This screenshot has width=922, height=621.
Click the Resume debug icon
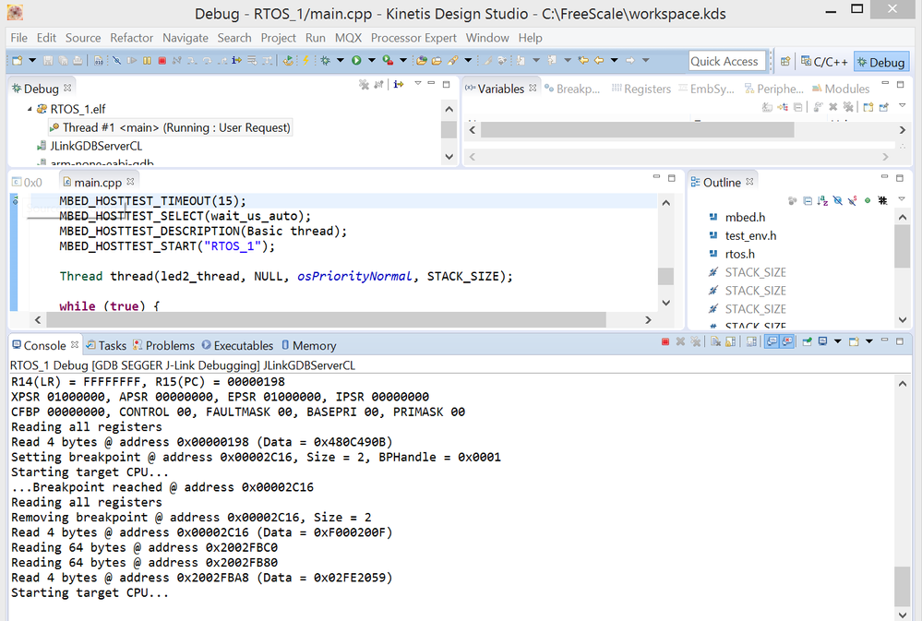(131, 62)
